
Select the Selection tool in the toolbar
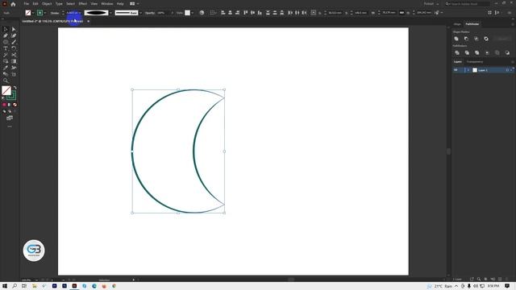6,29
